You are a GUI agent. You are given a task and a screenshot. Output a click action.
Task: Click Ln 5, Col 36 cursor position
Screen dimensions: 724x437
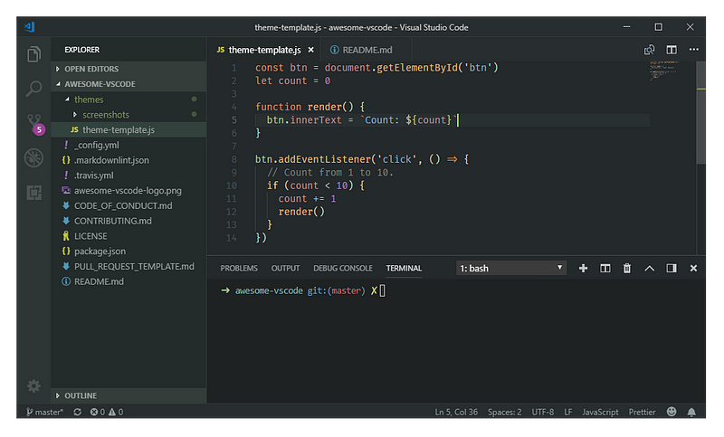click(x=456, y=412)
